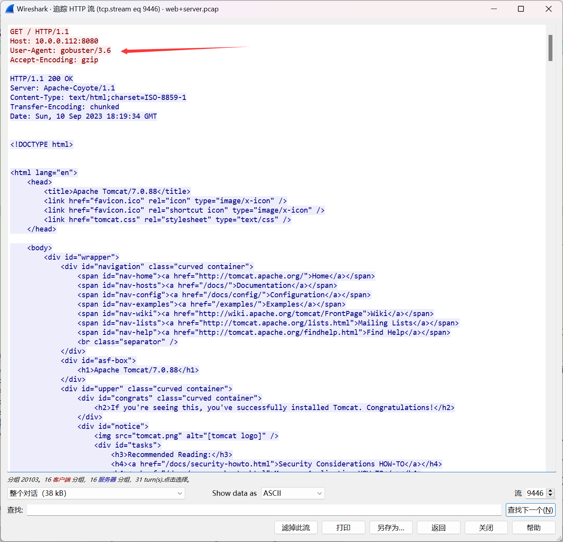Screen dimensions: 563x542
Task: Click the '<html lang="en">' line
Action: click(x=44, y=172)
